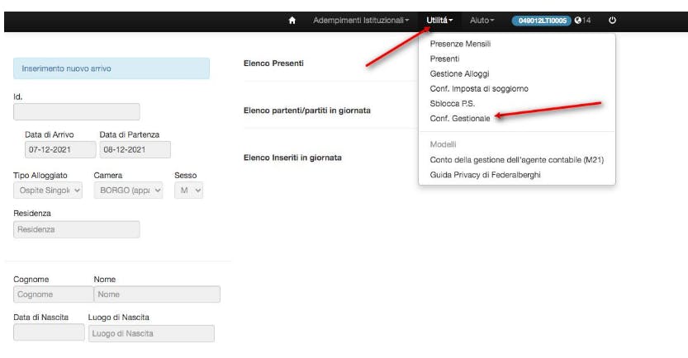Open Conto della gestione M21 model
Viewport: 688px width, 358px height.
tap(516, 160)
